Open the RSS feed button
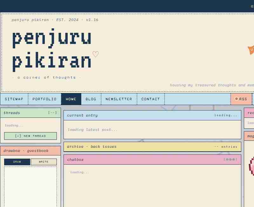The image size is (254, 207). (241, 99)
